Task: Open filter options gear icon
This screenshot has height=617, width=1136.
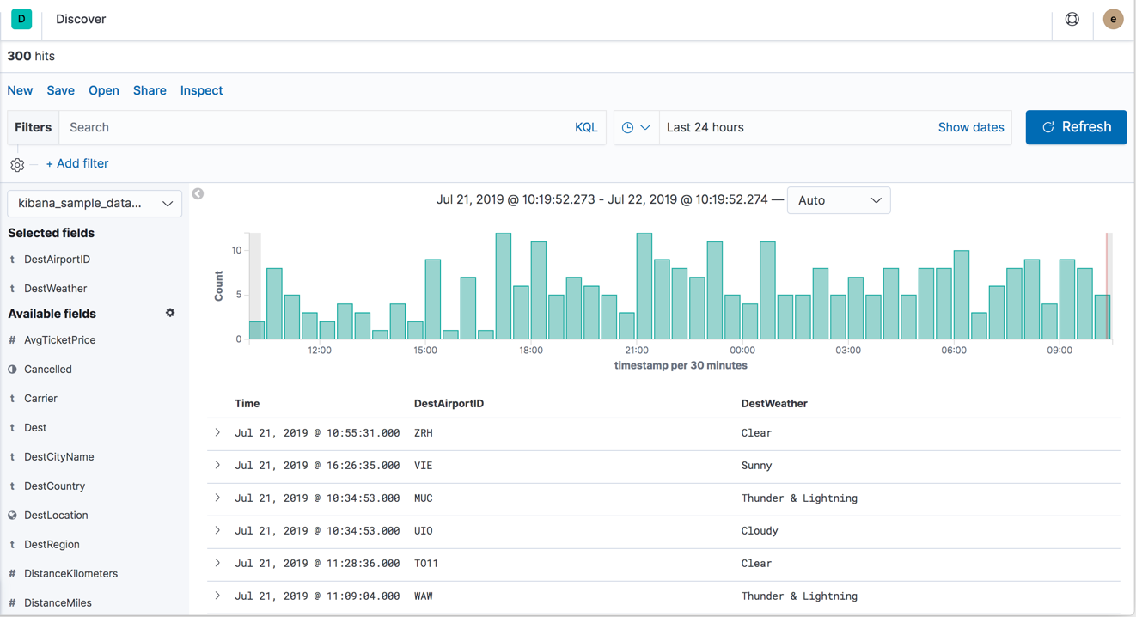Action: tap(17, 164)
